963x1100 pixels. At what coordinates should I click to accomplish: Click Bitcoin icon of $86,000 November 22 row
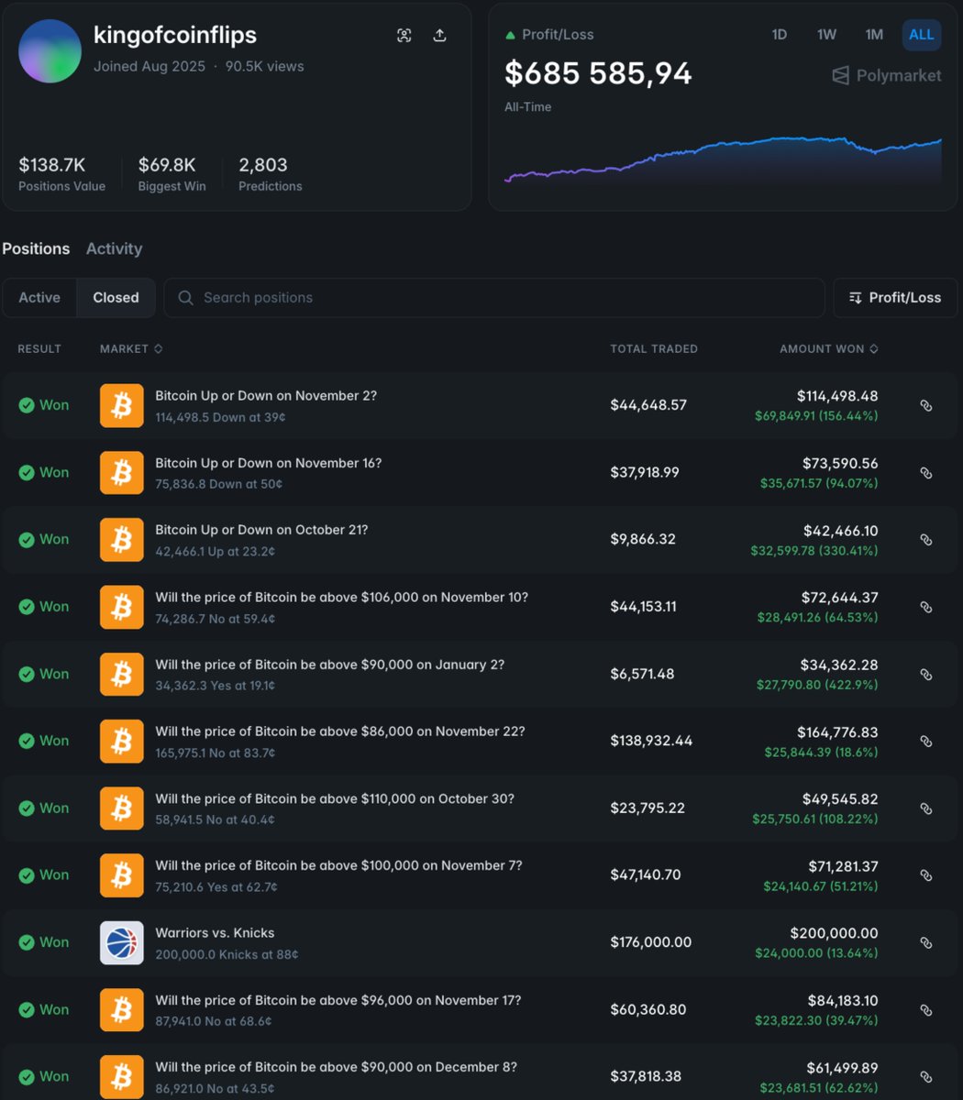pyautogui.click(x=122, y=742)
